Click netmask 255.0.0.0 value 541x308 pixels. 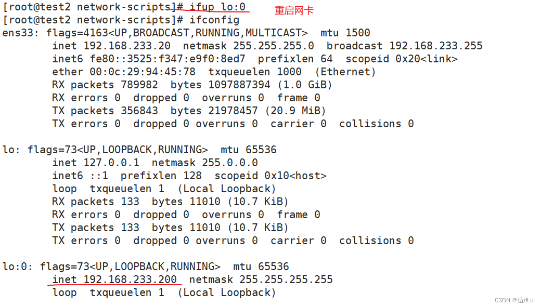pos(230,163)
